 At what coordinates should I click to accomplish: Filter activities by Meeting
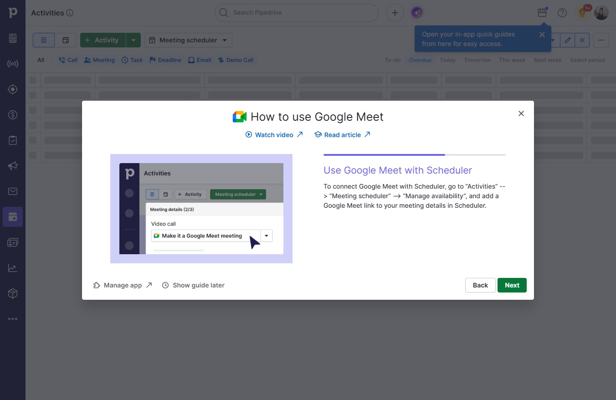tap(99, 60)
